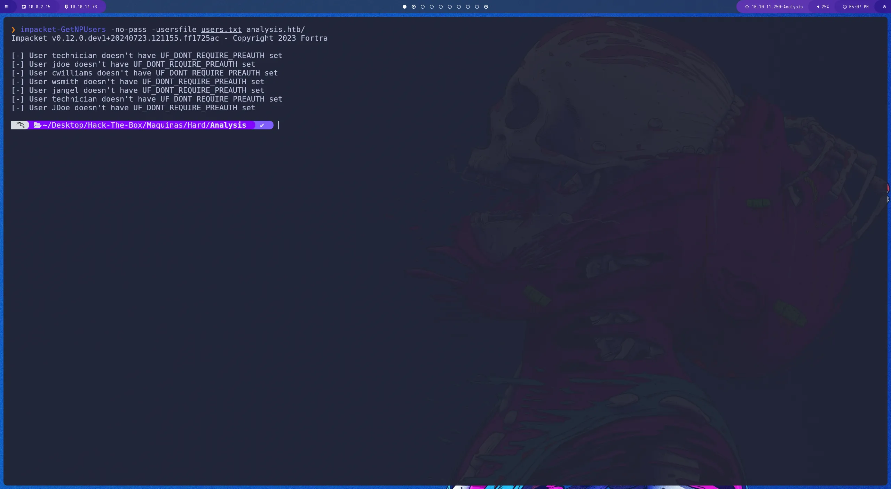Click the Kali dragon icon in the prompt
The image size is (891, 489).
(x=20, y=125)
